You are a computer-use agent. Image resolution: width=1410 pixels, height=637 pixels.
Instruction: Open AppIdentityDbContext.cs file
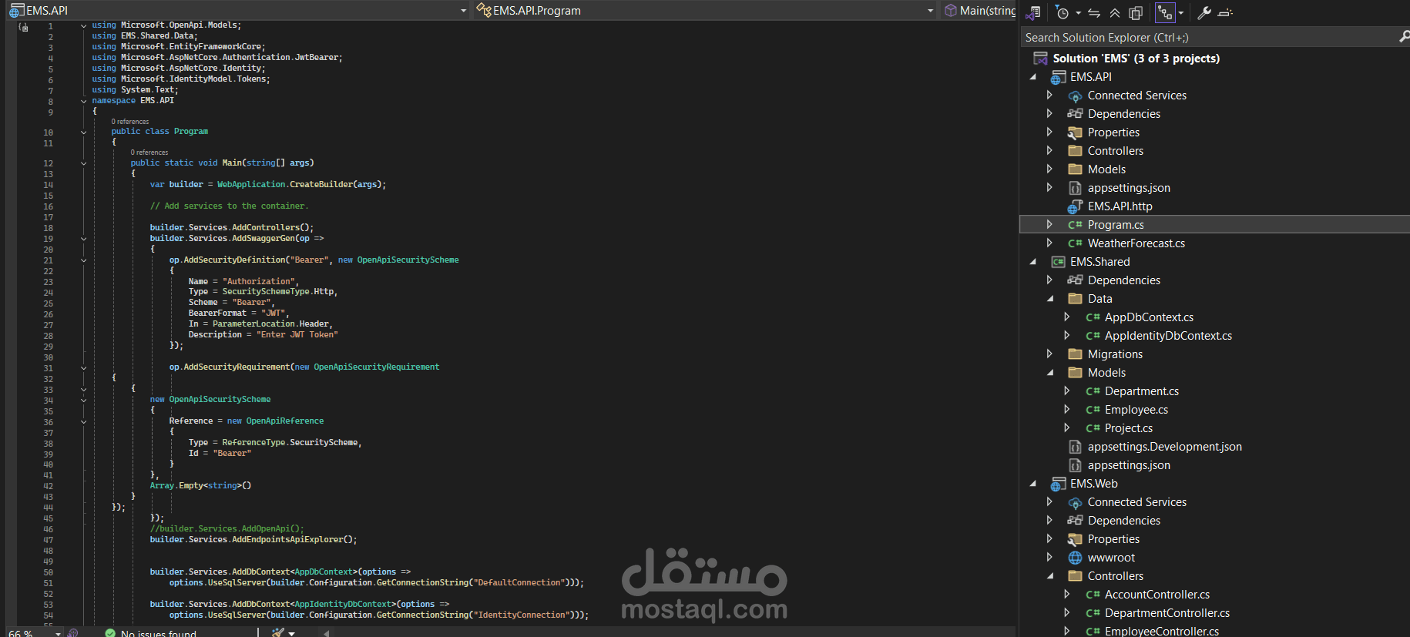(x=1168, y=336)
